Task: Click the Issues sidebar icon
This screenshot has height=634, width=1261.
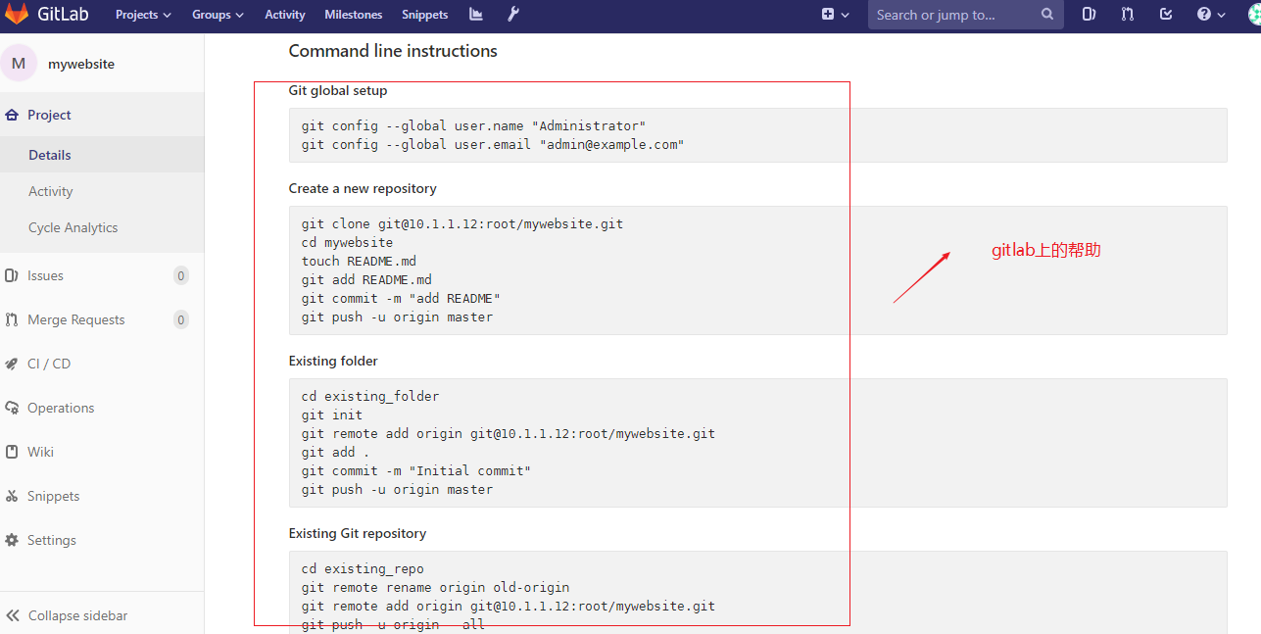Action: pyautogui.click(x=12, y=275)
